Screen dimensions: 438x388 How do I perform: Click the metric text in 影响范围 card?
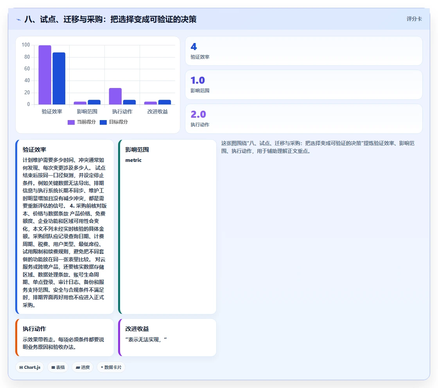click(133, 160)
